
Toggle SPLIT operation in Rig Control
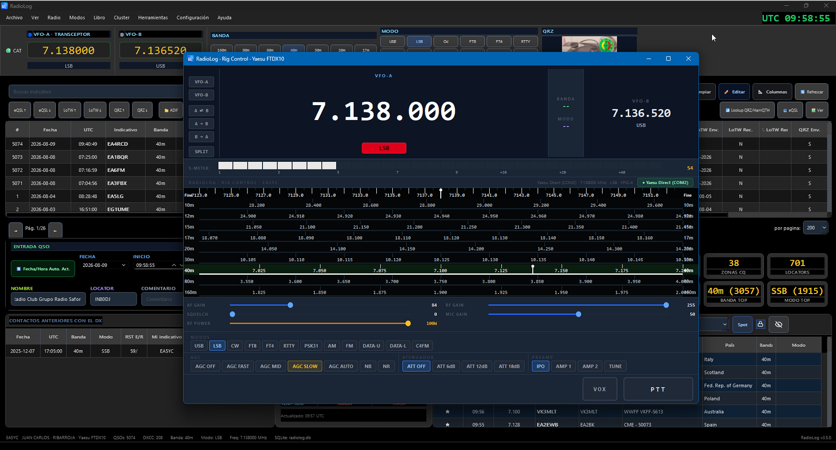pyautogui.click(x=201, y=152)
